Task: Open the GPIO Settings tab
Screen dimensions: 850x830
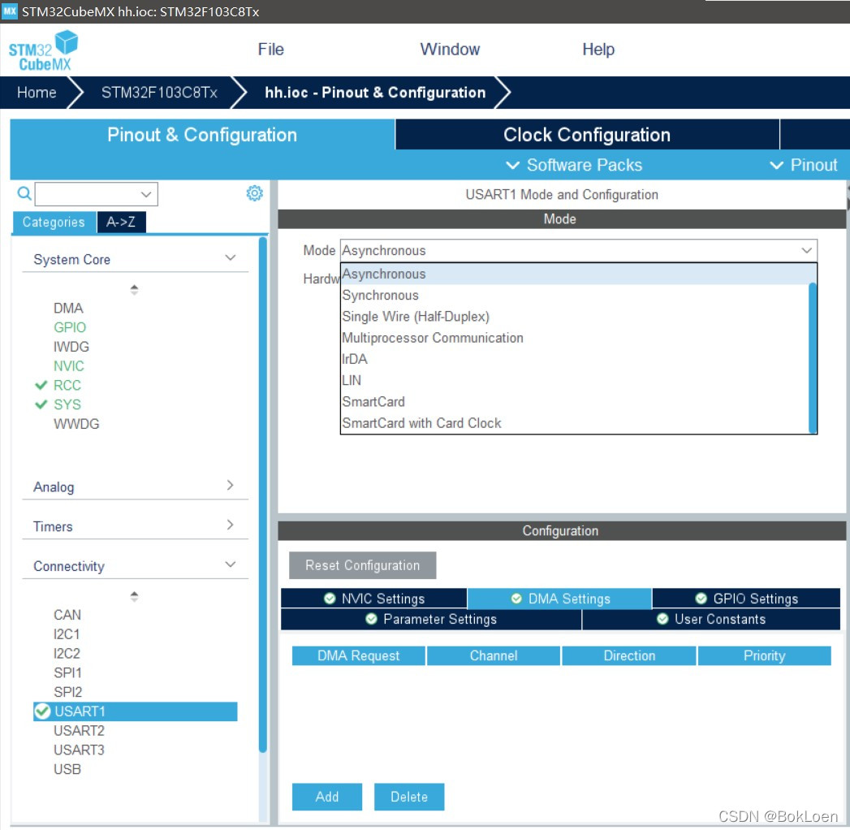Action: click(746, 599)
